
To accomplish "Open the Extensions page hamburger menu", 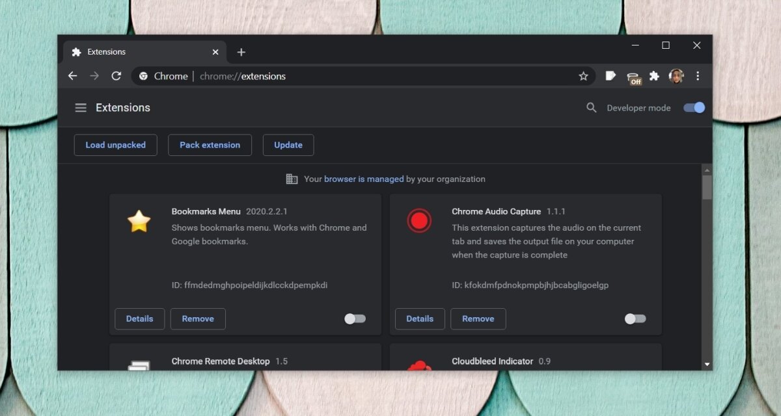I will (x=80, y=107).
